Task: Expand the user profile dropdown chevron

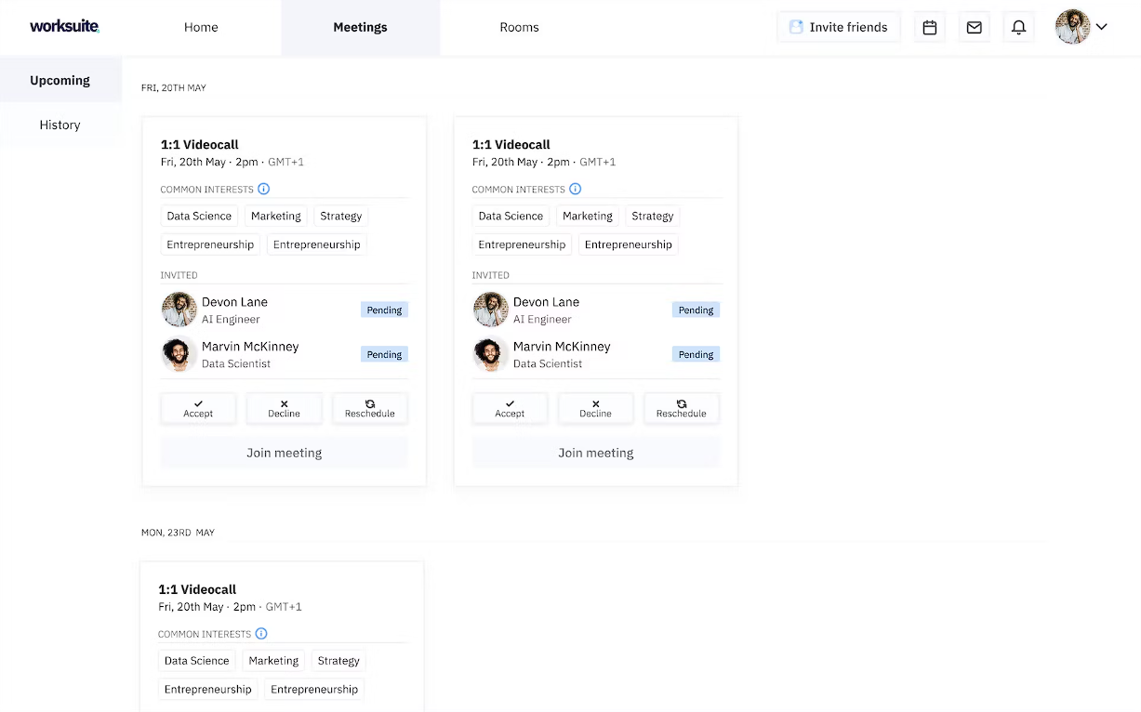Action: point(1101,27)
